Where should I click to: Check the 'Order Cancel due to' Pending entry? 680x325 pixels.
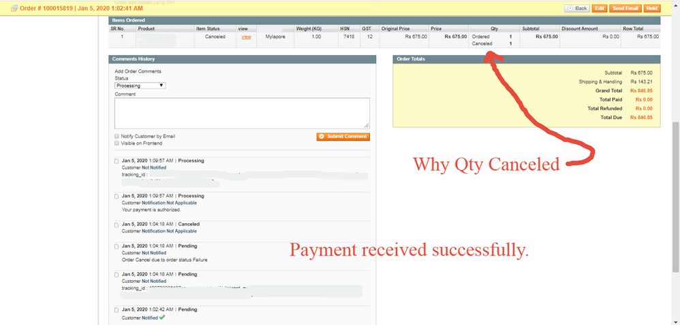[117, 247]
